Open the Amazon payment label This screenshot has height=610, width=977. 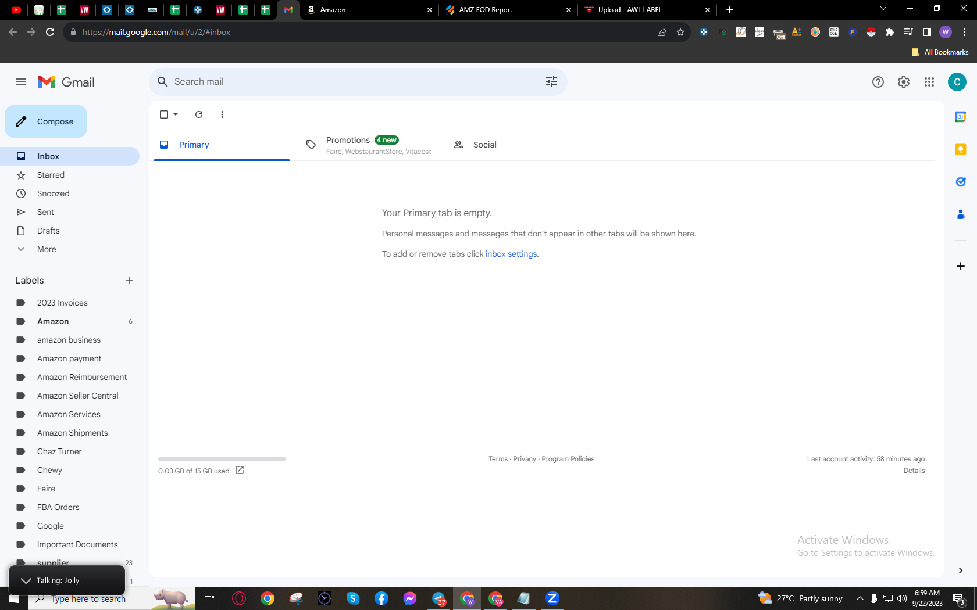click(x=70, y=358)
